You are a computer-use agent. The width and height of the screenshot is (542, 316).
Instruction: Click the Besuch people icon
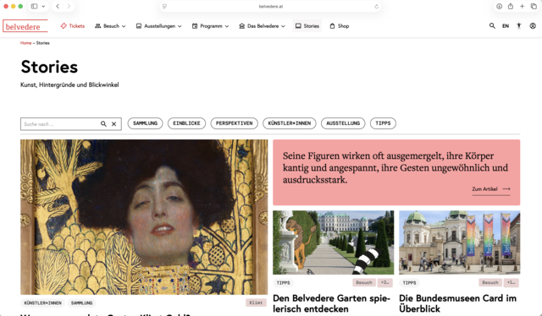tap(98, 26)
